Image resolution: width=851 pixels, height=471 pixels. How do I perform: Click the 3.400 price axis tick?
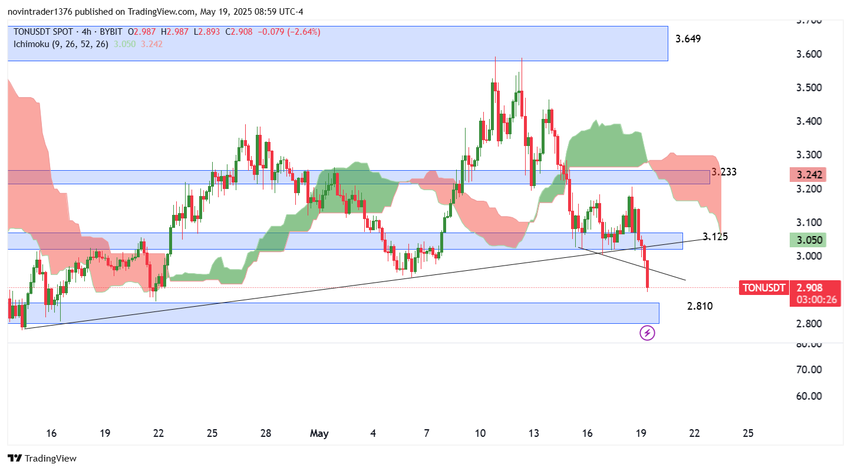[808, 121]
